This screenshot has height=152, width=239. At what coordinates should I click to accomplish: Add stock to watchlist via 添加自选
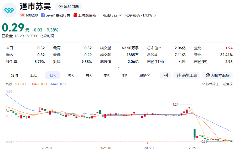(69, 7)
